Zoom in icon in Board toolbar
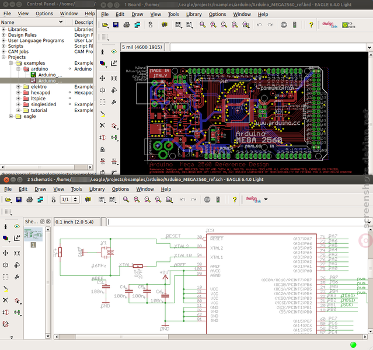The width and height of the screenshot is (373, 350). (213, 24)
